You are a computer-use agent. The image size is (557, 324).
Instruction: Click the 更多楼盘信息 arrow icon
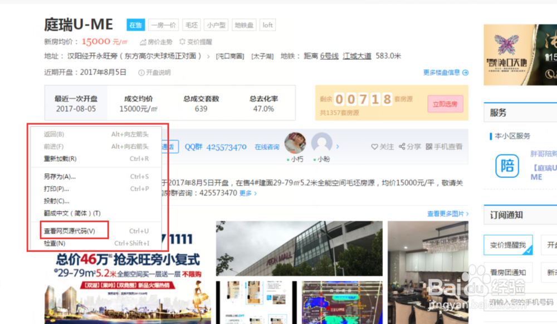pos(465,72)
